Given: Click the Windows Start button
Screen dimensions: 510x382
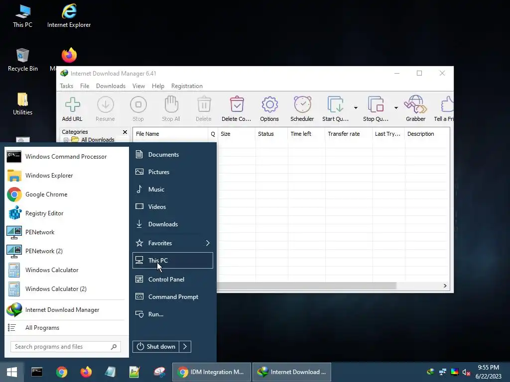Looking at the screenshot, I should (x=12, y=372).
